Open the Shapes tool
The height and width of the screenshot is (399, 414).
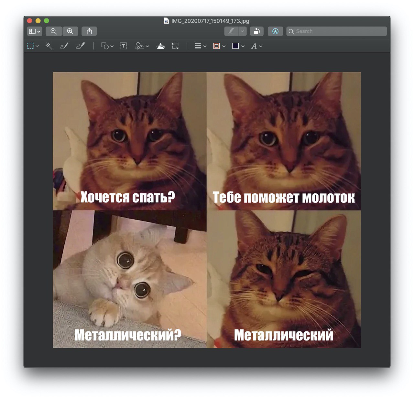(105, 46)
